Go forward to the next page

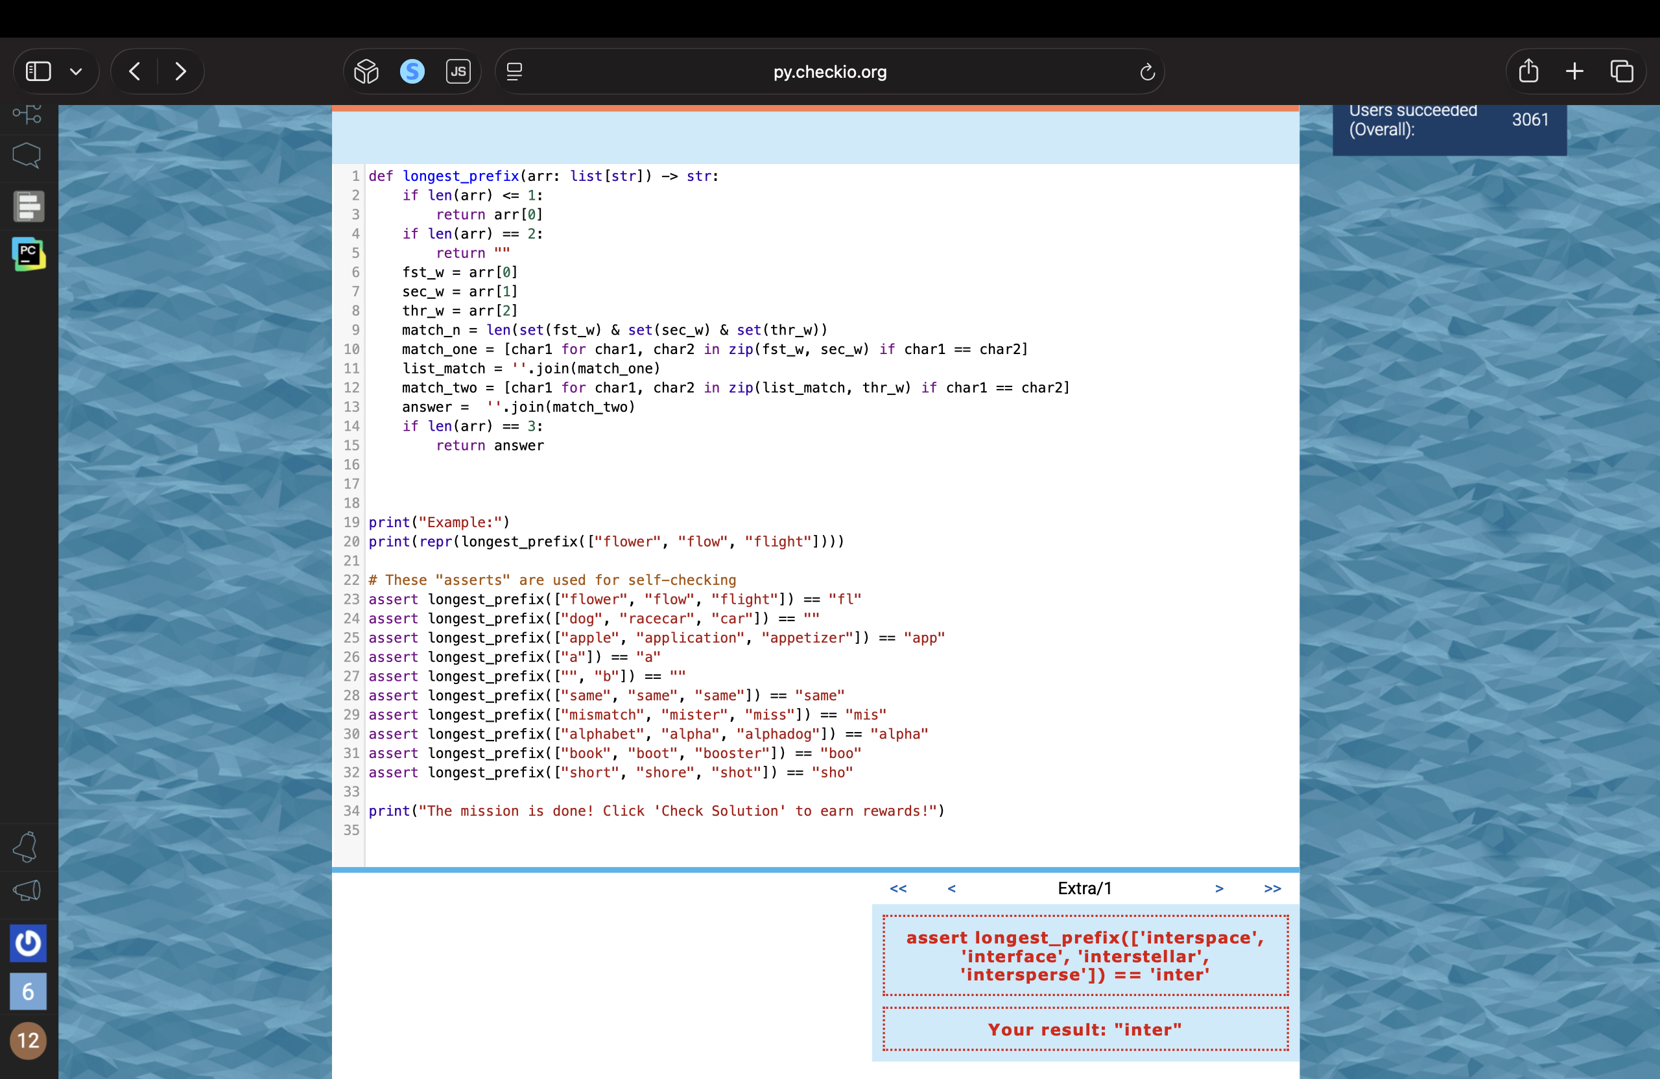coord(181,71)
